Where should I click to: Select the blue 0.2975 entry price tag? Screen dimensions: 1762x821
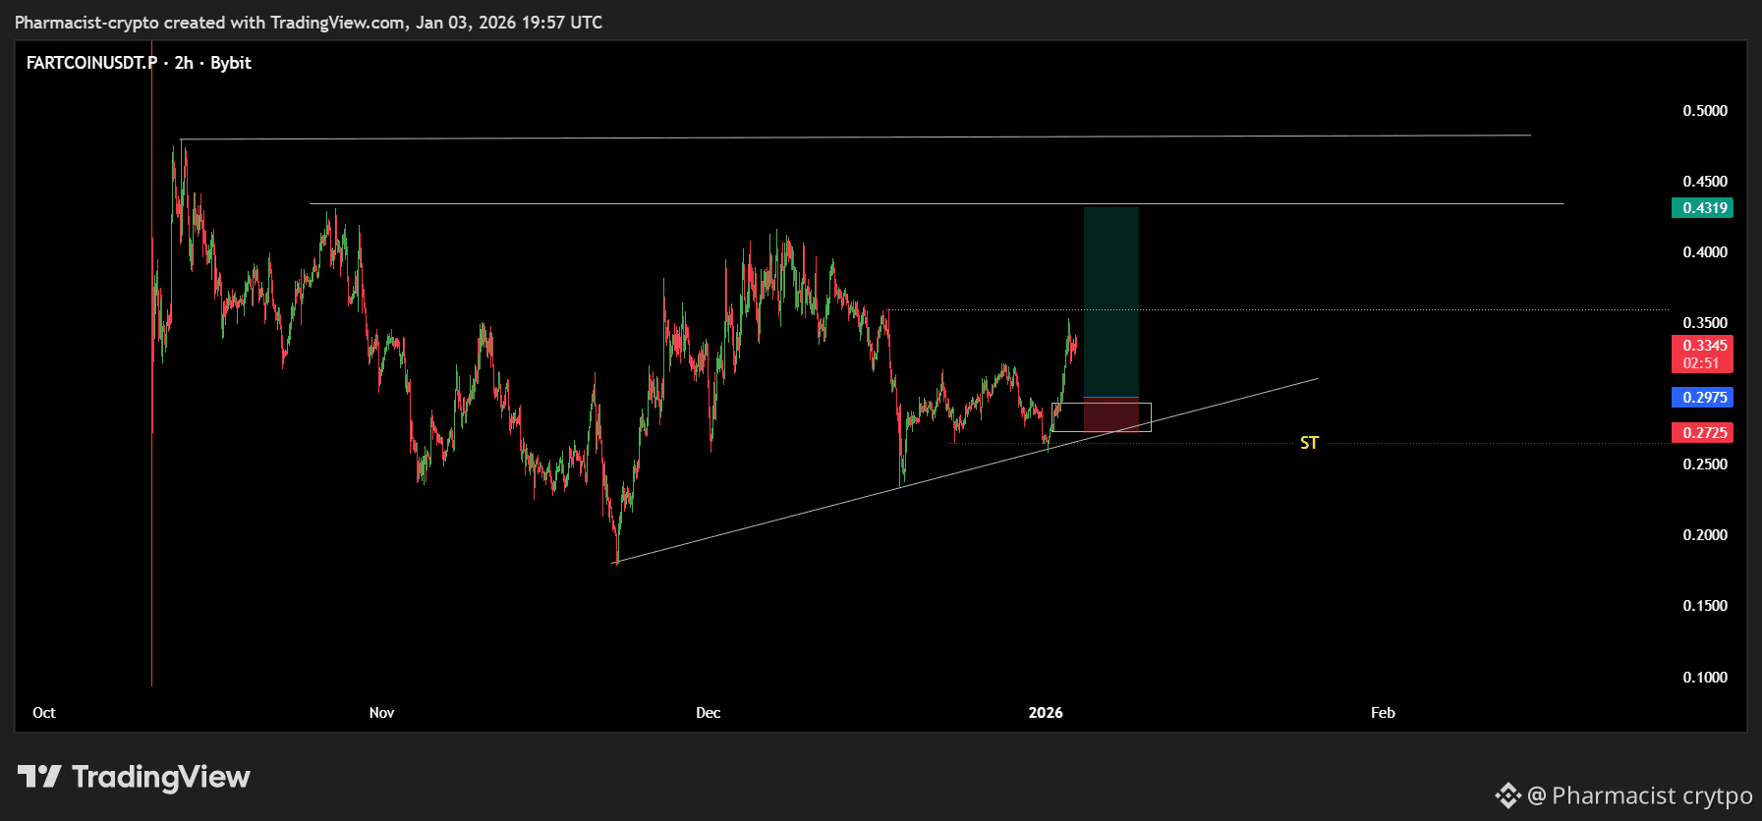coord(1702,398)
